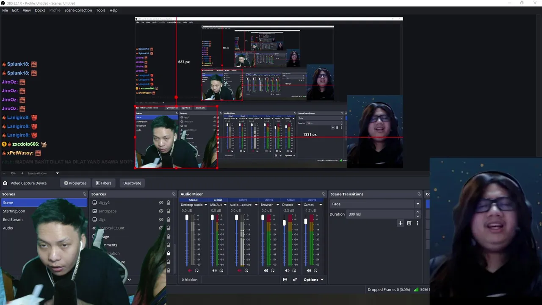Open the File menu
This screenshot has width=542, height=305.
(5, 10)
